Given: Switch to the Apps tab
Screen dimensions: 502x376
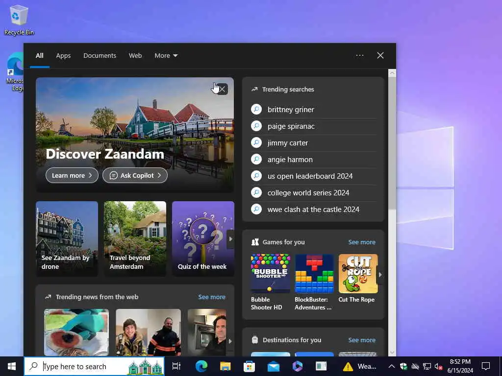Looking at the screenshot, I should [x=63, y=56].
